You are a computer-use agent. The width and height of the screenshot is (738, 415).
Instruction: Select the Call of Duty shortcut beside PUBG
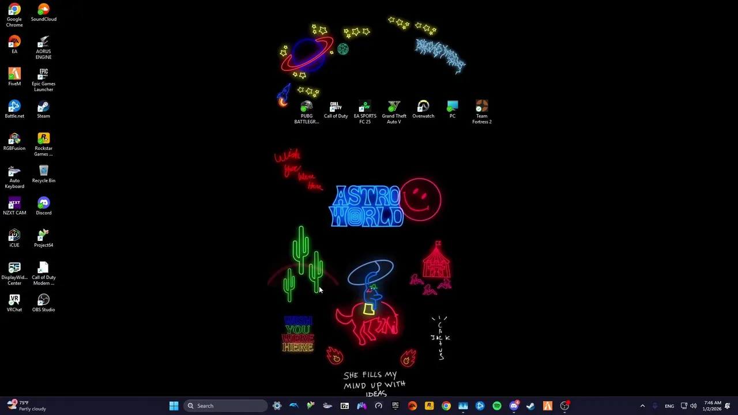(x=336, y=110)
